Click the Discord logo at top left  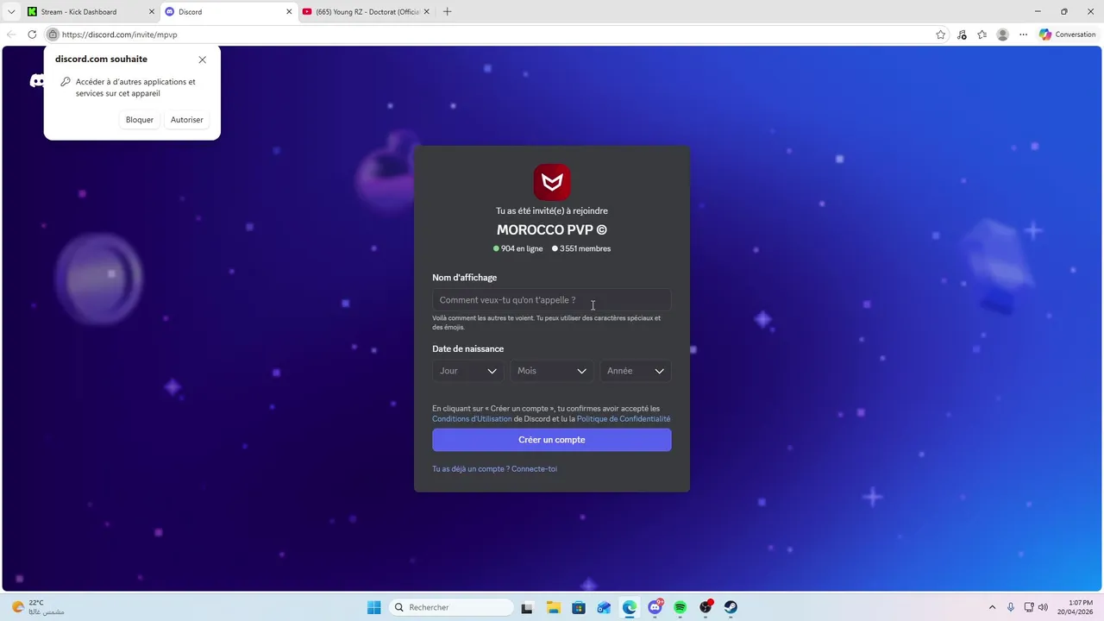pyautogui.click(x=37, y=81)
